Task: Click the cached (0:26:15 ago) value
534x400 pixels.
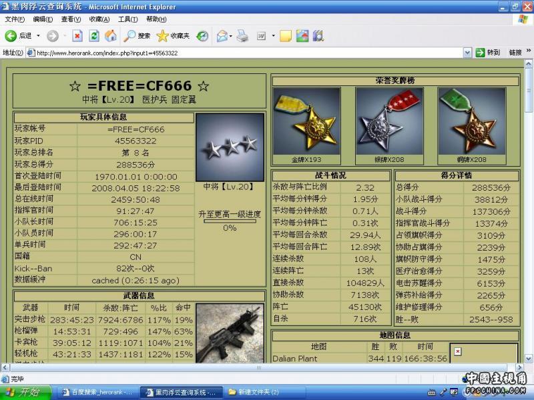Action: (136, 281)
